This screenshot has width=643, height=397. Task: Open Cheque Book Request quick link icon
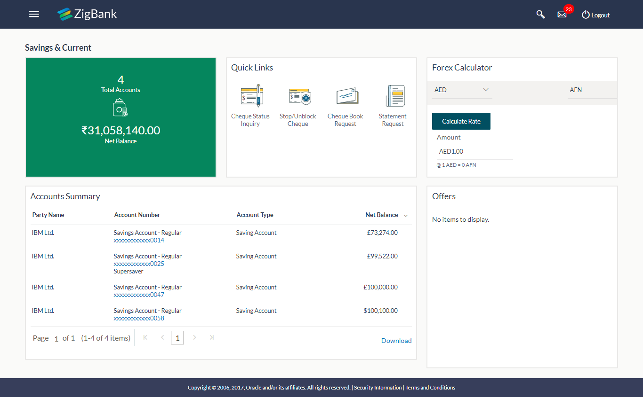347,96
